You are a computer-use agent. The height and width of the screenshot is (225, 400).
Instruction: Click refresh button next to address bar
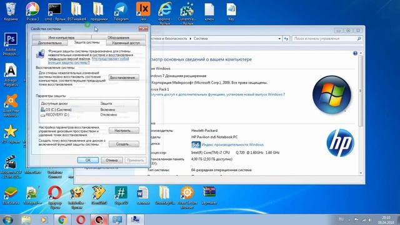tap(286, 39)
